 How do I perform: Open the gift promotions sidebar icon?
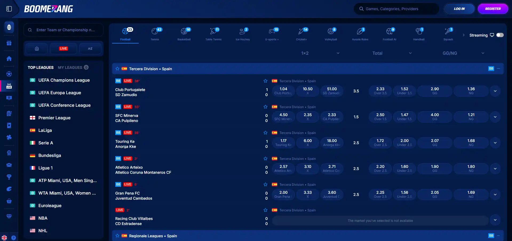9,43
